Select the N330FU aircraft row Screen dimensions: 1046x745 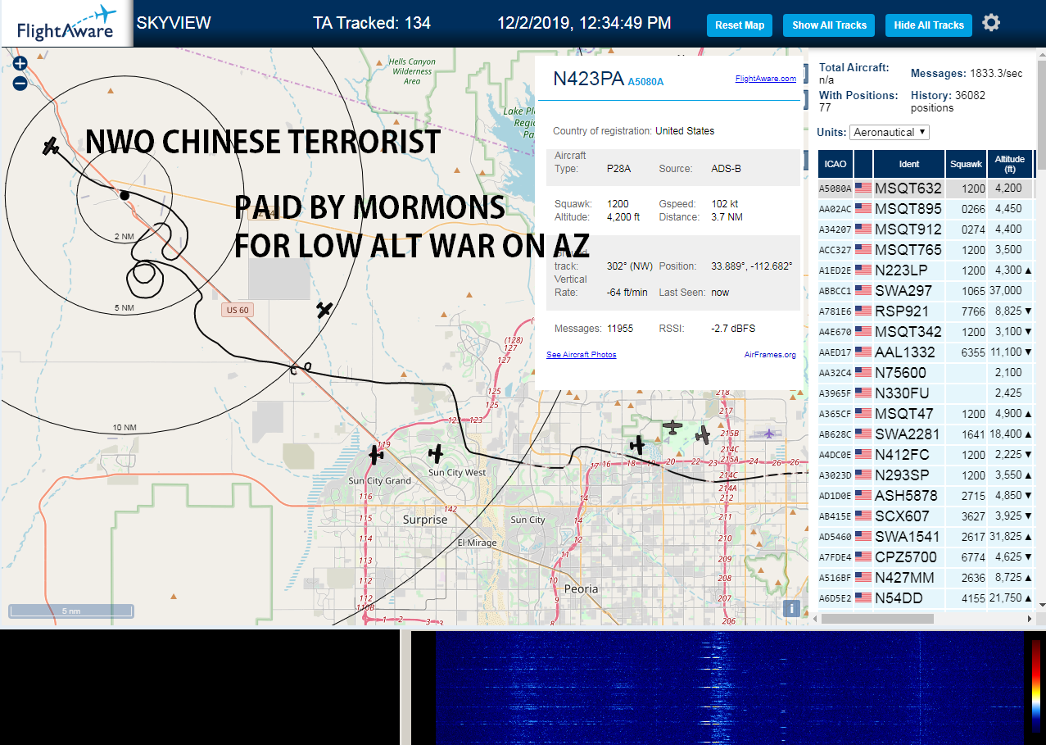pyautogui.click(x=926, y=393)
